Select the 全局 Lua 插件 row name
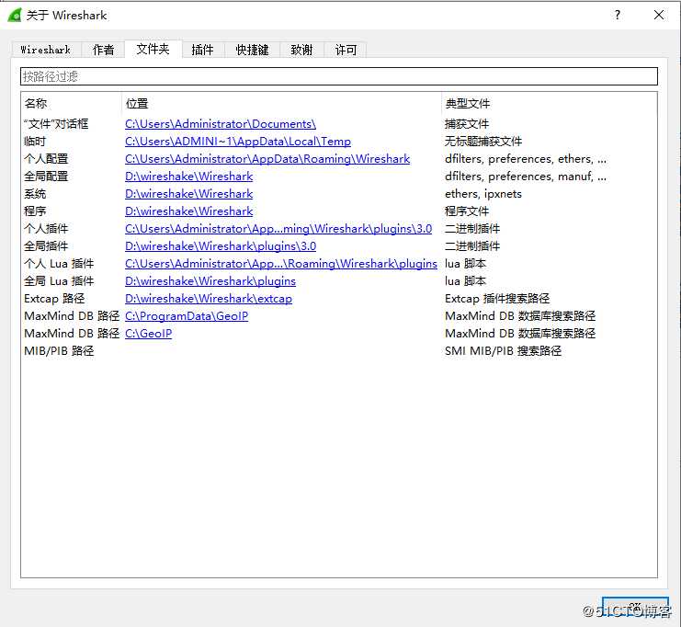Viewport: 681px width, 627px height. click(x=59, y=280)
